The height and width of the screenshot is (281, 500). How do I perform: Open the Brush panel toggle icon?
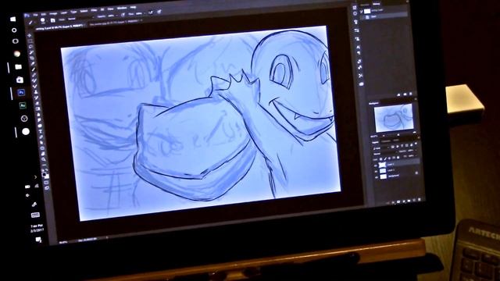point(52,20)
